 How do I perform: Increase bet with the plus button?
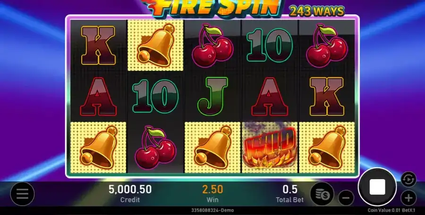coord(408,198)
